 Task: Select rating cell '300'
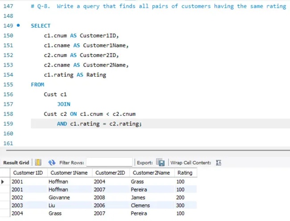pyautogui.click(x=180, y=205)
